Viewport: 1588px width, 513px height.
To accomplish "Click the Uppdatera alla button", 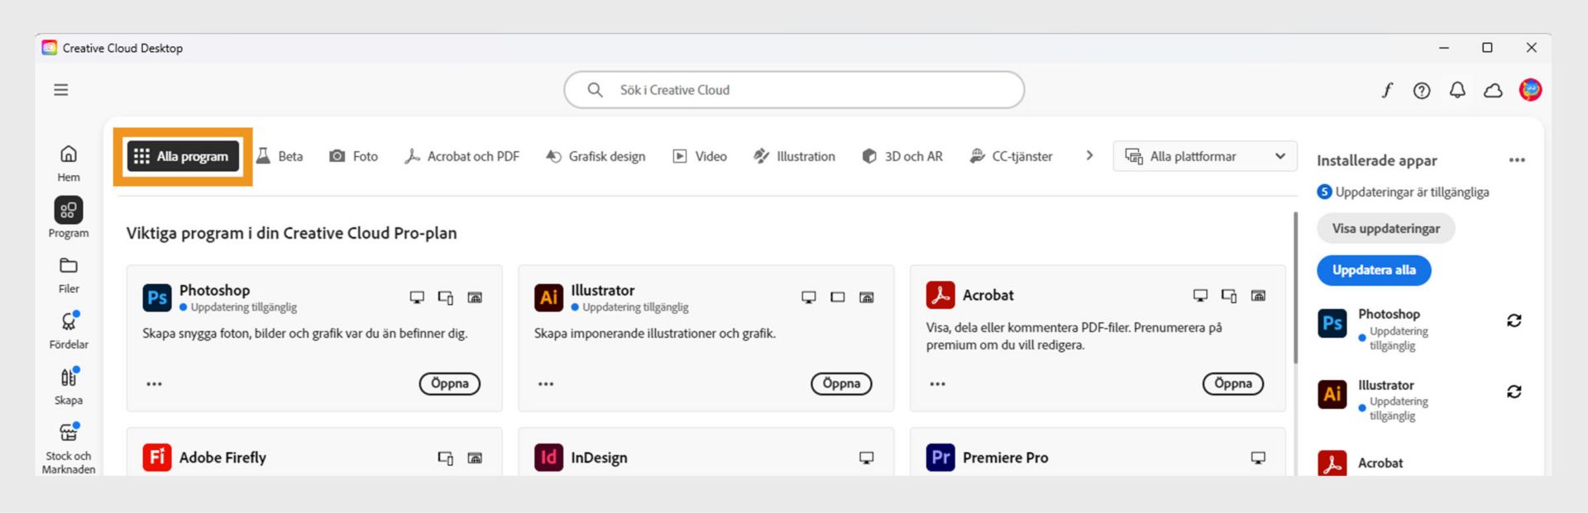I will (1374, 270).
